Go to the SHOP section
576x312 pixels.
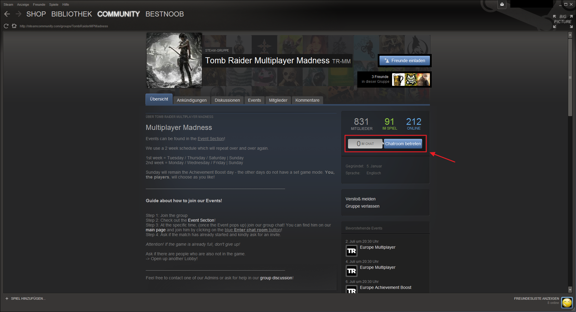pos(36,14)
